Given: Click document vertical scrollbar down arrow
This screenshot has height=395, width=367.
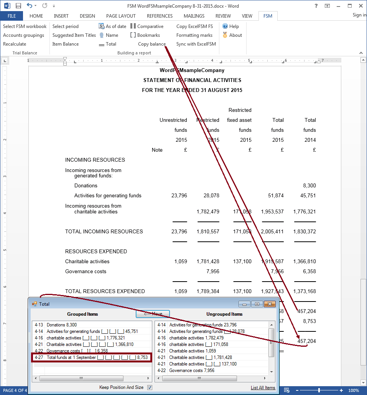Looking at the screenshot, I should tap(363, 382).
